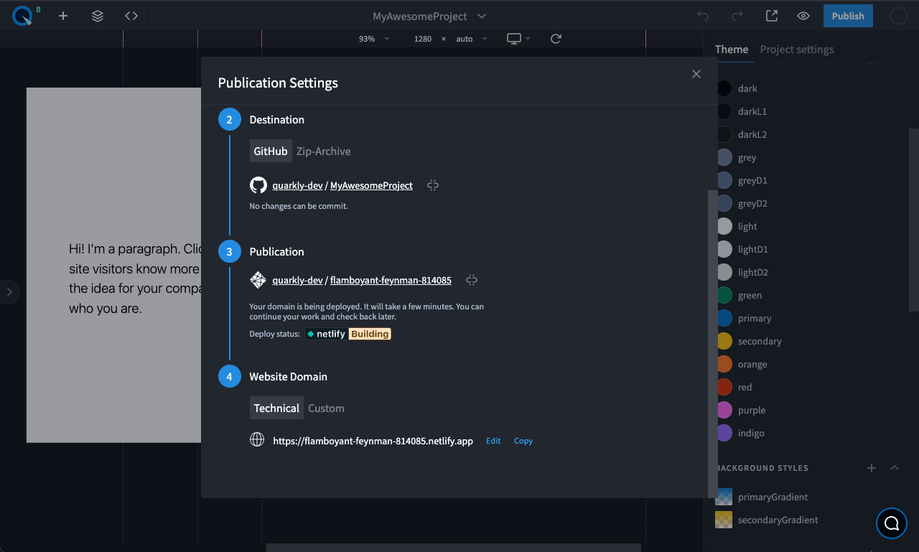The width and height of the screenshot is (919, 552).
Task: Select the orange color swatch
Action: [x=724, y=364]
